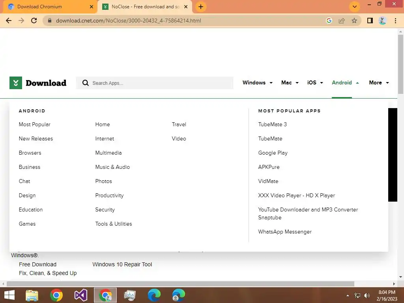404x303 pixels.
Task: Open WhatsApp Messenger app link
Action: click(x=285, y=232)
